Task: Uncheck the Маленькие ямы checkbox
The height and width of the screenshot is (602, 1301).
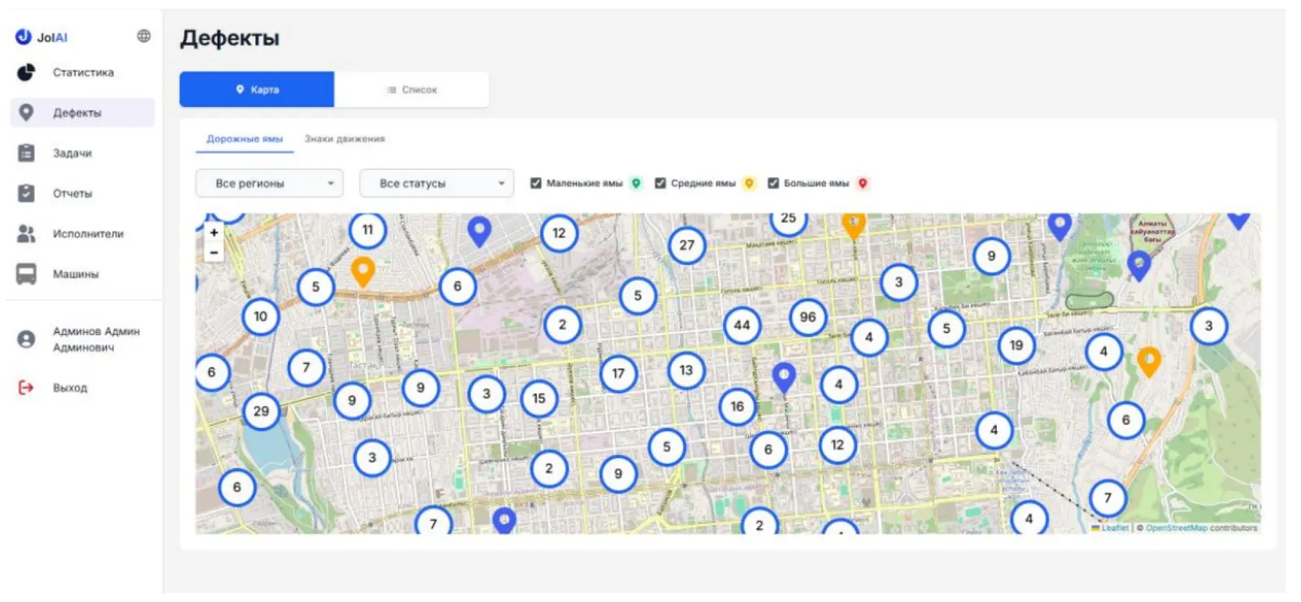Action: click(x=536, y=184)
